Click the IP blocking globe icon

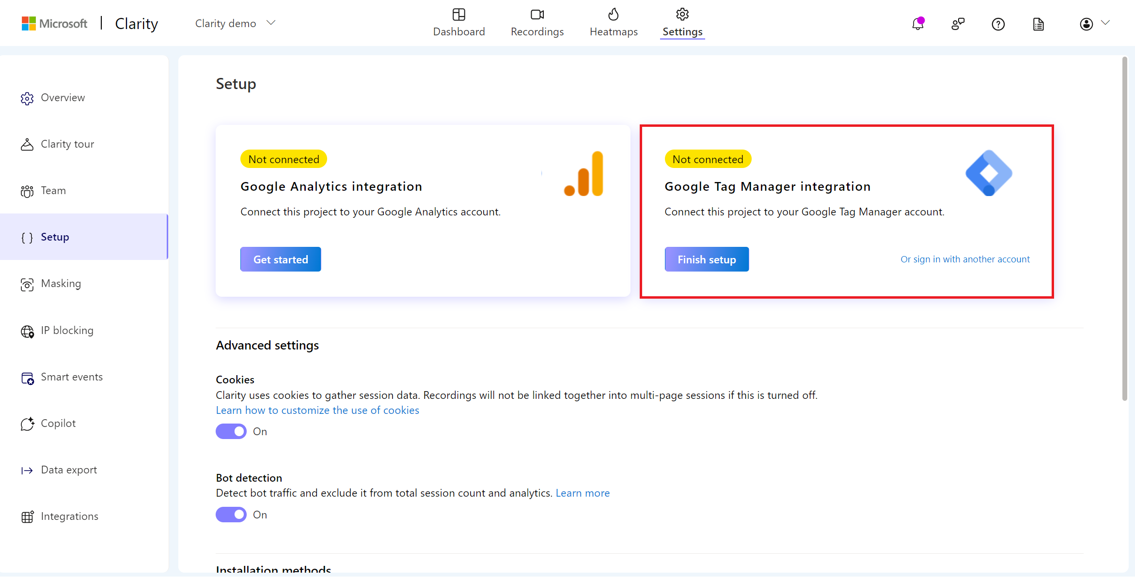(x=27, y=331)
